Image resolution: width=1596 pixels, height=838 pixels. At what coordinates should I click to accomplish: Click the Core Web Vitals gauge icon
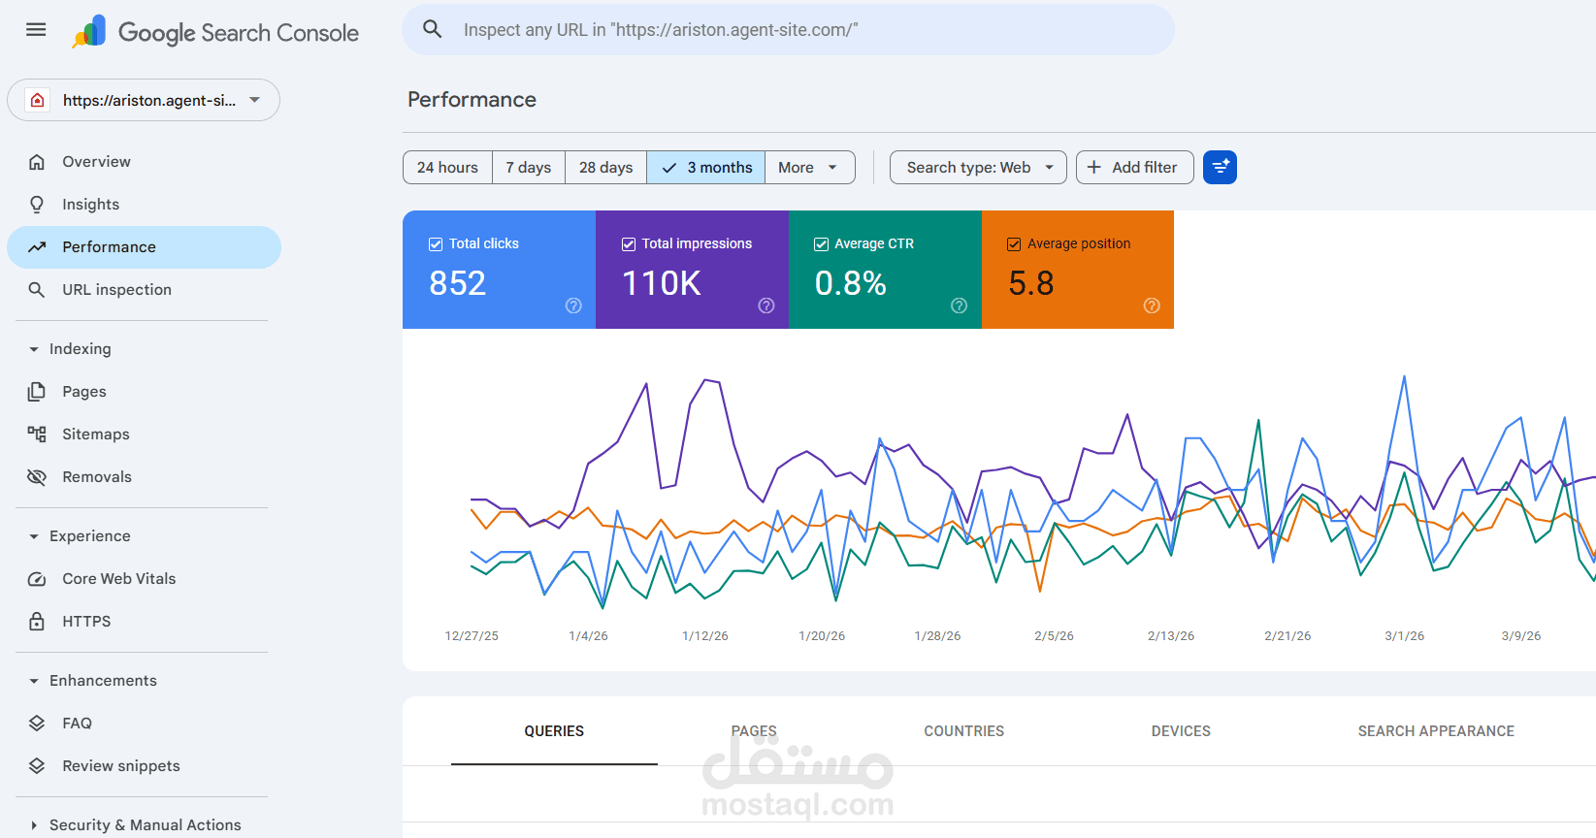click(x=37, y=579)
